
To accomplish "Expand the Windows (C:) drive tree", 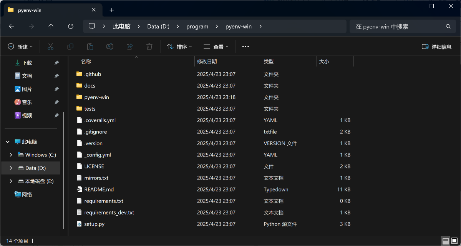I will [x=11, y=155].
